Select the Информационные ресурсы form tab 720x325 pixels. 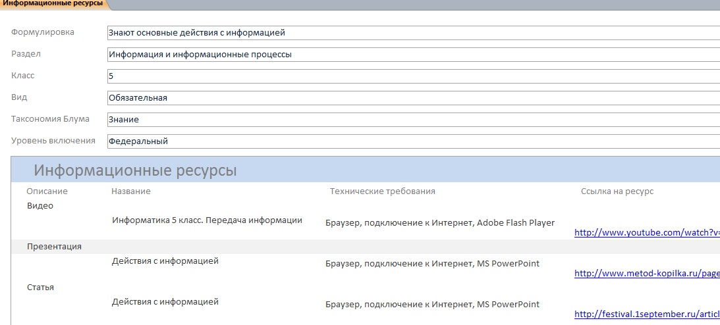tap(52, 4)
